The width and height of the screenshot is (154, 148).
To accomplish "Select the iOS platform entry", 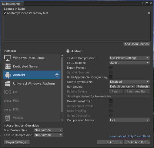I will 32,92.
